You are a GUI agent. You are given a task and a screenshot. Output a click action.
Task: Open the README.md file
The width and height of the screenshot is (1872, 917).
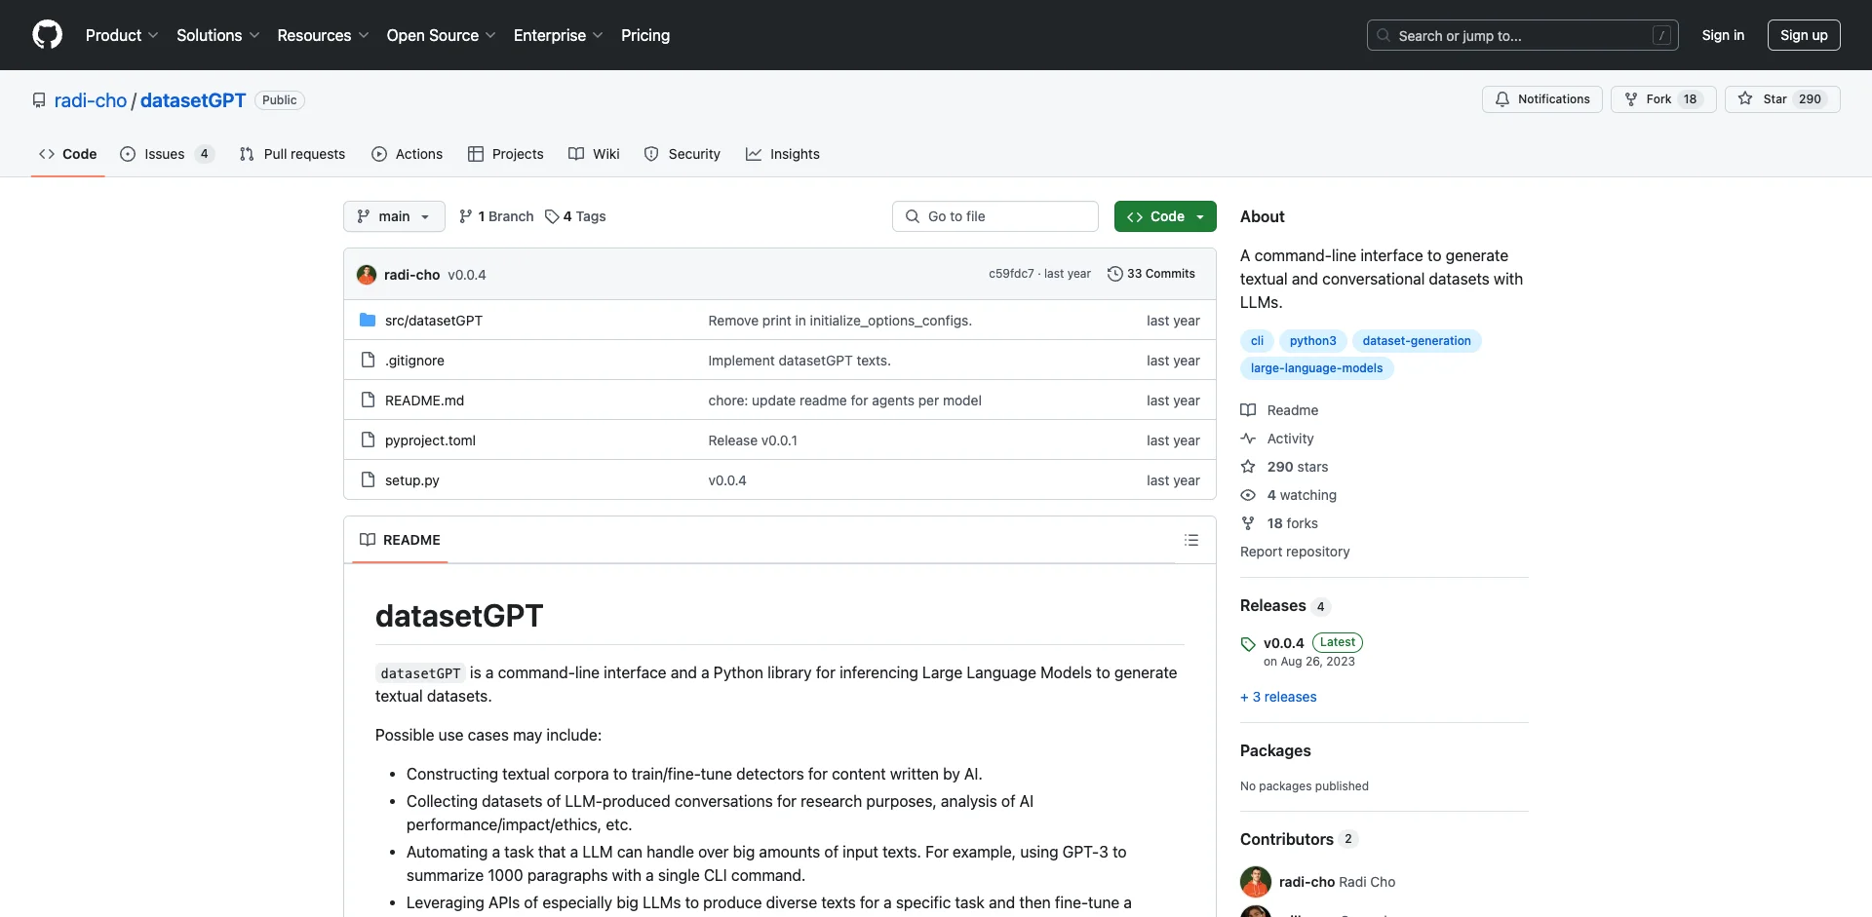pyautogui.click(x=424, y=401)
